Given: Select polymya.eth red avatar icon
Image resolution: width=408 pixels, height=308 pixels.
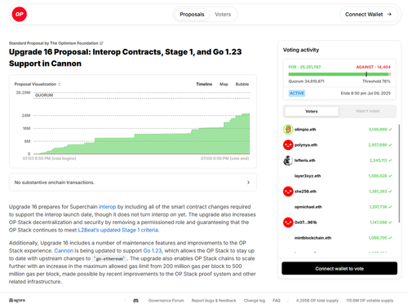Looking at the screenshot, I should (x=288, y=145).
